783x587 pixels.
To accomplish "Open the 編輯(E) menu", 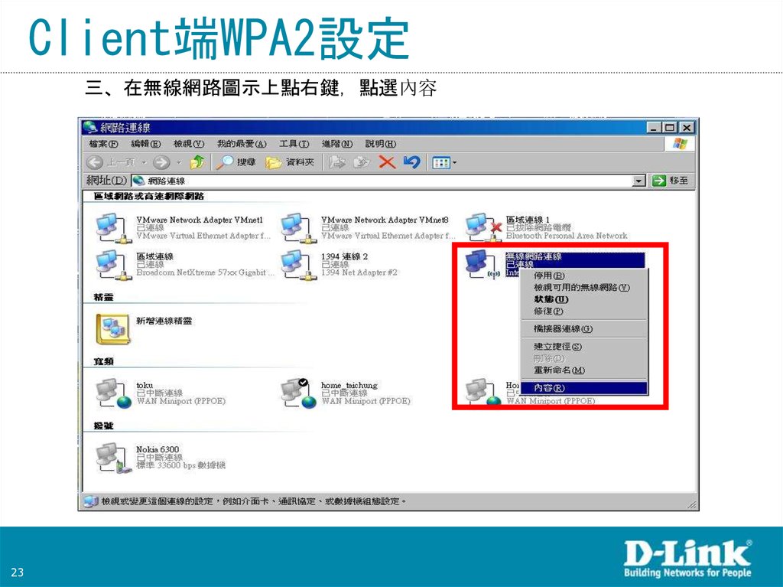I will (x=146, y=144).
